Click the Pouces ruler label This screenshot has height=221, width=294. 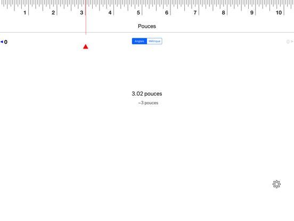[147, 26]
